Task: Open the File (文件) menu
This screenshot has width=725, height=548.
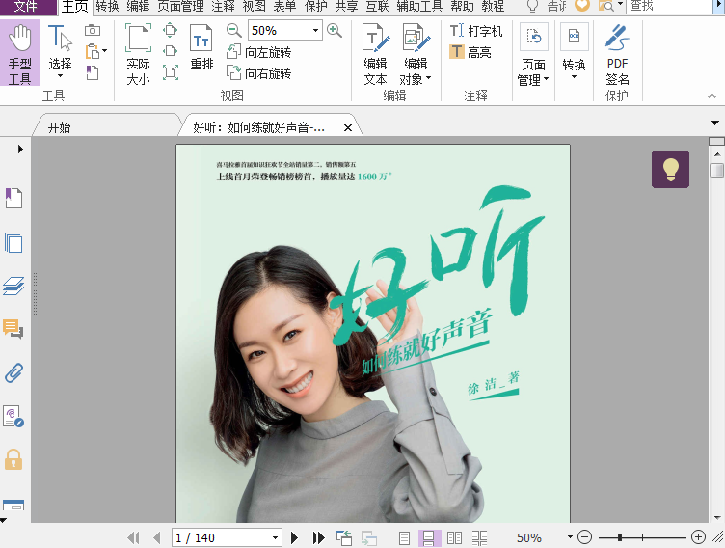Action: pyautogui.click(x=25, y=6)
